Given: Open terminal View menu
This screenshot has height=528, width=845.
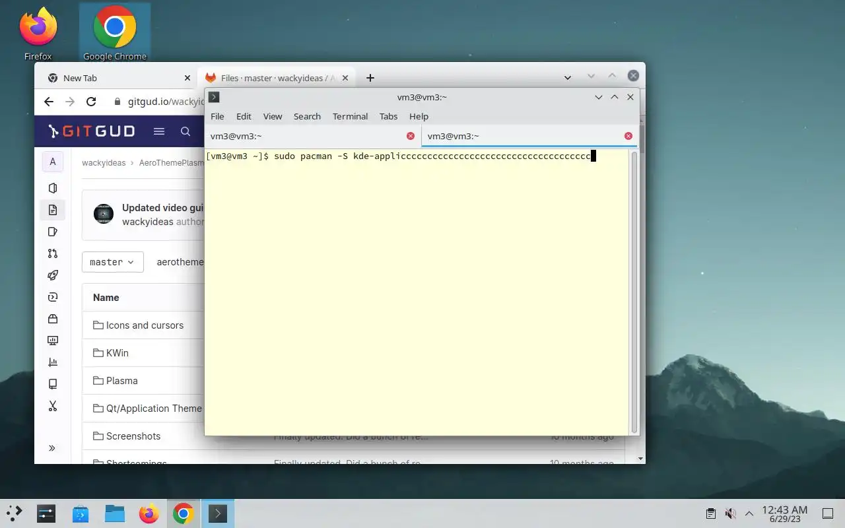Looking at the screenshot, I should coord(273,116).
